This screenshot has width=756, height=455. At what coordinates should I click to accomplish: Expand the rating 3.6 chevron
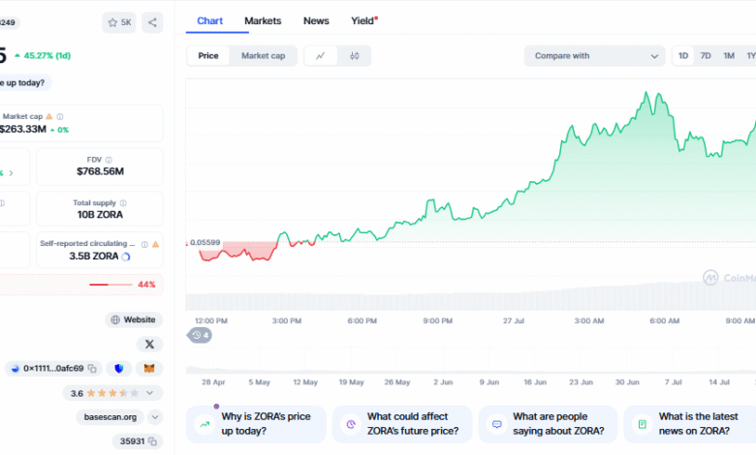150,393
